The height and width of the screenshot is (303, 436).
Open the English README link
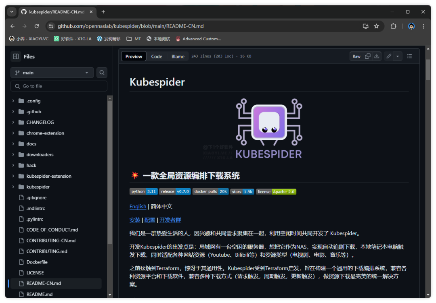click(138, 206)
